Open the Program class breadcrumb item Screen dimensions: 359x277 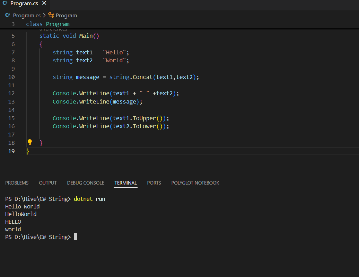[67, 16]
